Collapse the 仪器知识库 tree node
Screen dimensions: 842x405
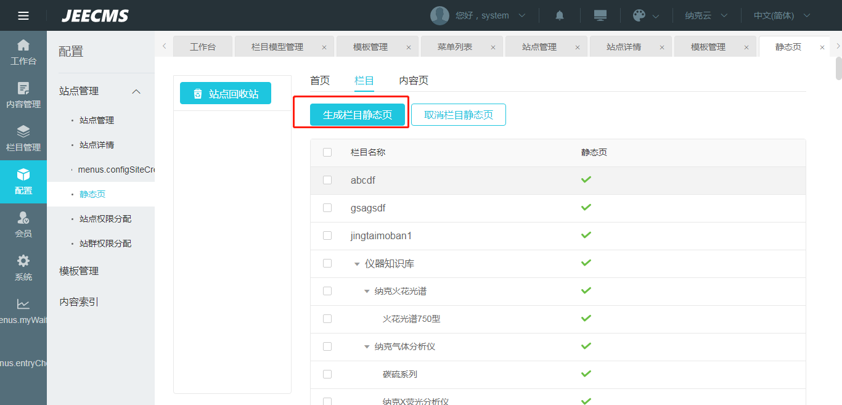(x=357, y=264)
